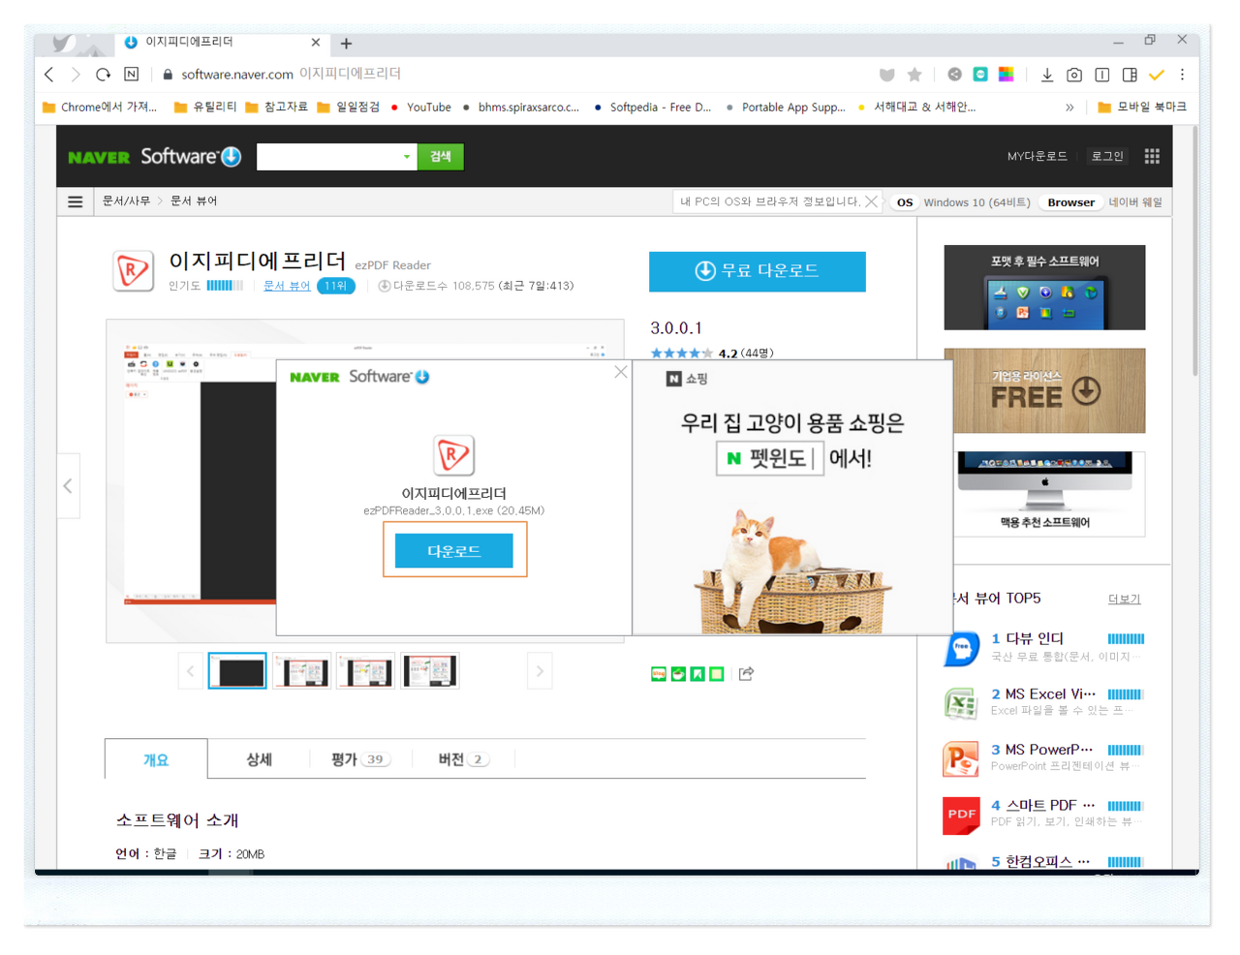Viewport: 1240px width, 955px height.
Task: Switch to the 평가 39 tab
Action: click(x=360, y=759)
